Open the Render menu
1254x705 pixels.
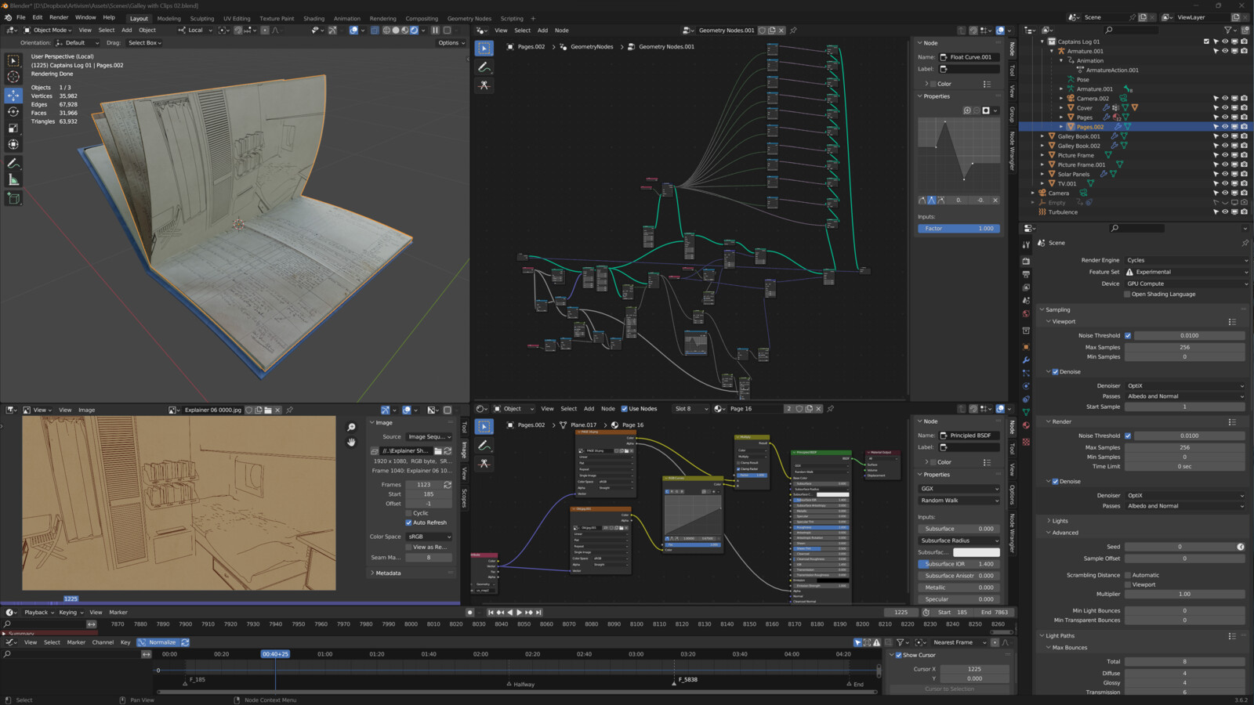(x=59, y=17)
